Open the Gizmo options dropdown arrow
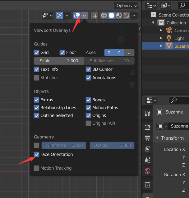 (x=67, y=16)
